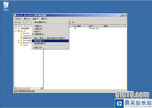This screenshot has height=108, width=152.
Task: Click the yellow folder icon right of the open menu
Action: coord(70,22)
